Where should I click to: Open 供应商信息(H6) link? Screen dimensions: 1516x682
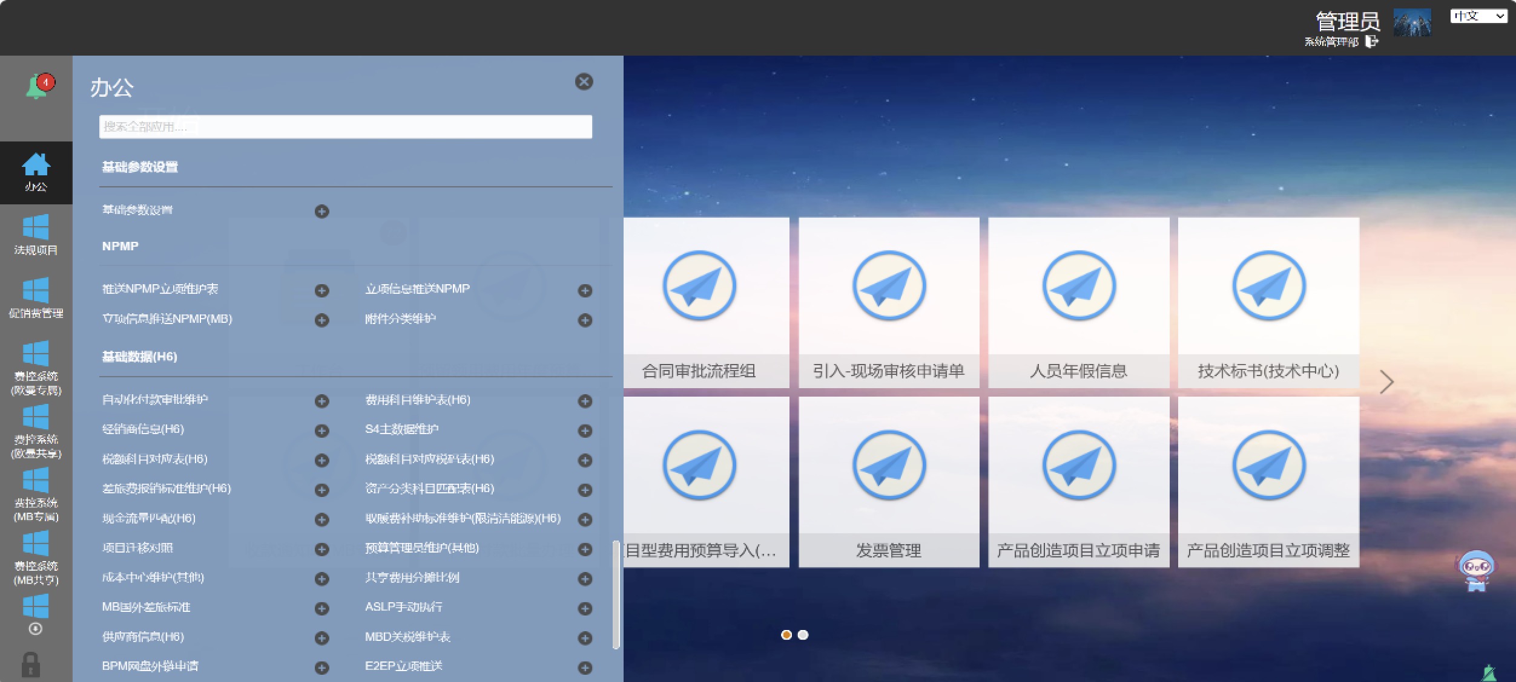143,637
